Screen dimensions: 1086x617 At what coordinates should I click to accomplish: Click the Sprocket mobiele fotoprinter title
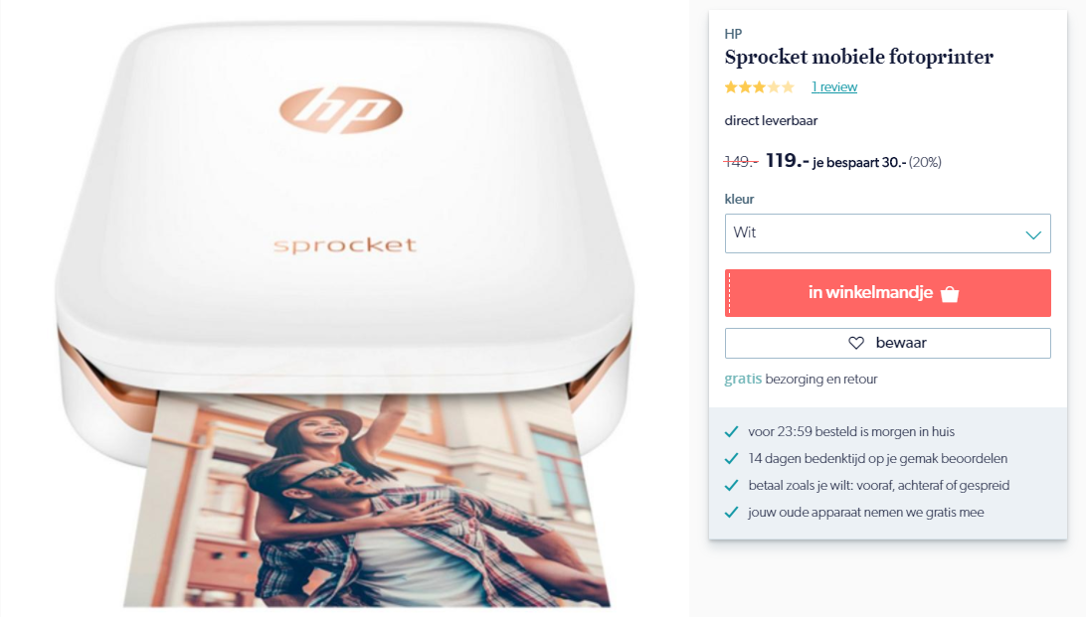click(859, 57)
